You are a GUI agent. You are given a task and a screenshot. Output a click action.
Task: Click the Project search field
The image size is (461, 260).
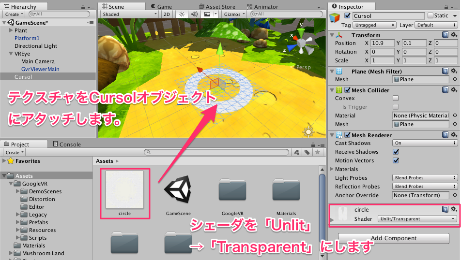[x=216, y=152]
